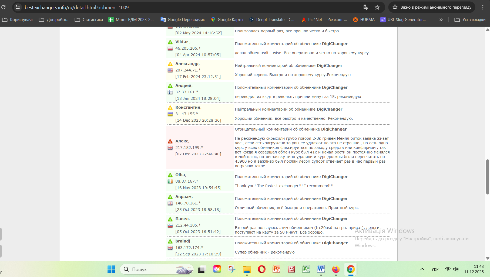Select the comment text 'Супер обменник - рекомендую'

(265, 252)
